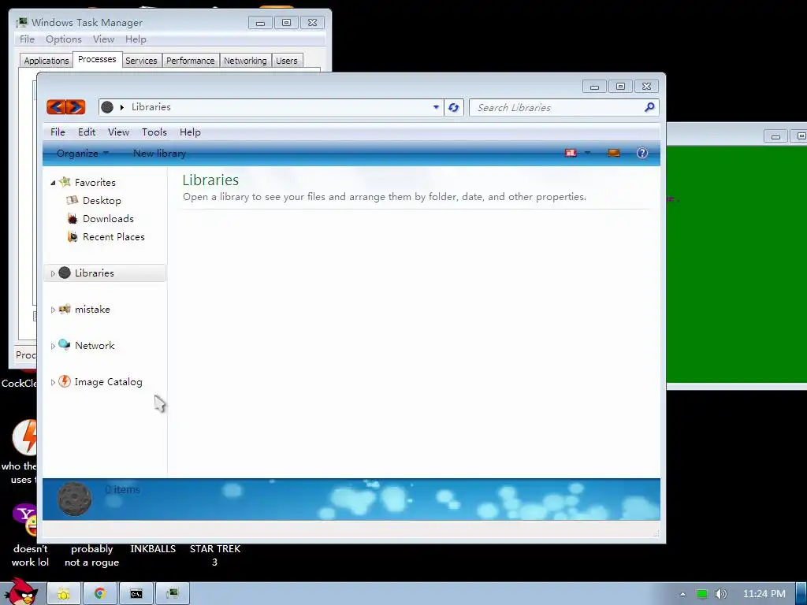This screenshot has height=605, width=807.
Task: Open the Explorer Tools menu
Action: pos(154,132)
